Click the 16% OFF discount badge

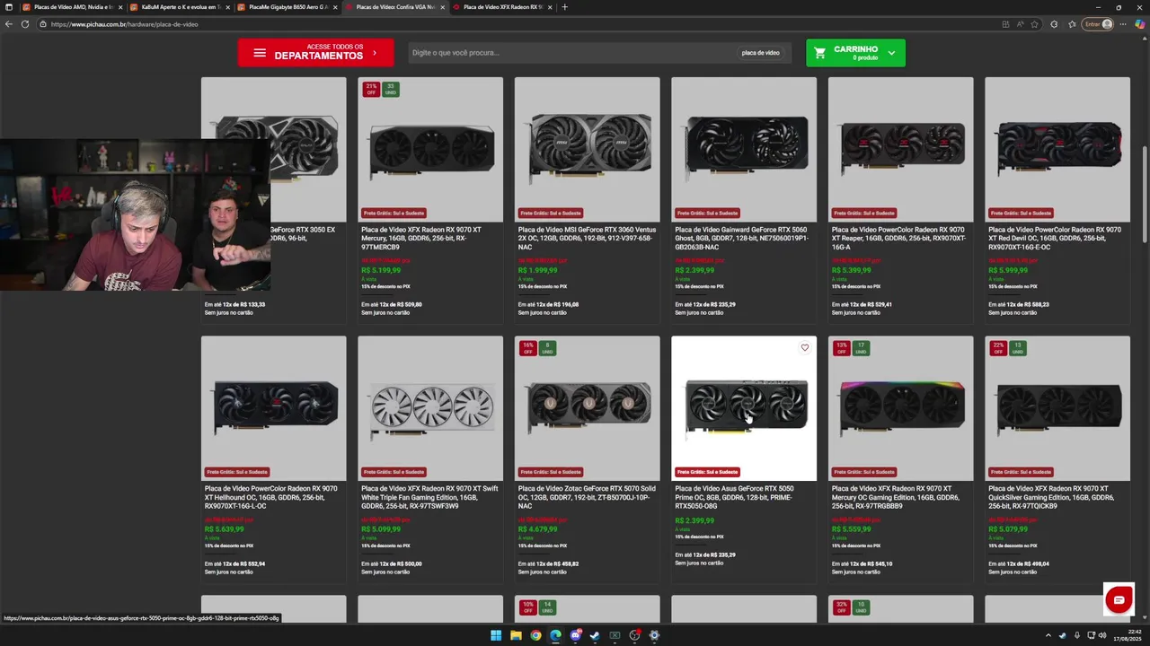[527, 348]
